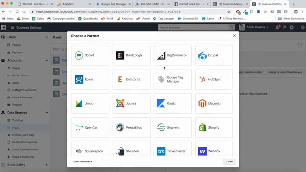
Task: Reload the page
Action: tap(17, 11)
